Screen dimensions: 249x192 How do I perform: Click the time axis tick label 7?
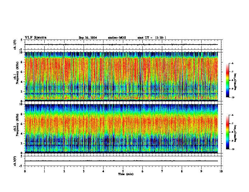tap(162, 171)
